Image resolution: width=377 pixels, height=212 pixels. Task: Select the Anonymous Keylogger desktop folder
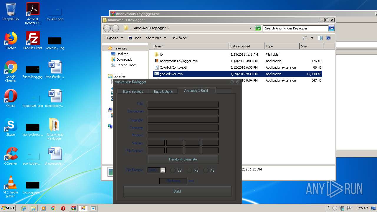[x=54, y=129]
